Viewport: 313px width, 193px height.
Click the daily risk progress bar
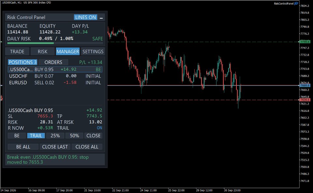55,43
